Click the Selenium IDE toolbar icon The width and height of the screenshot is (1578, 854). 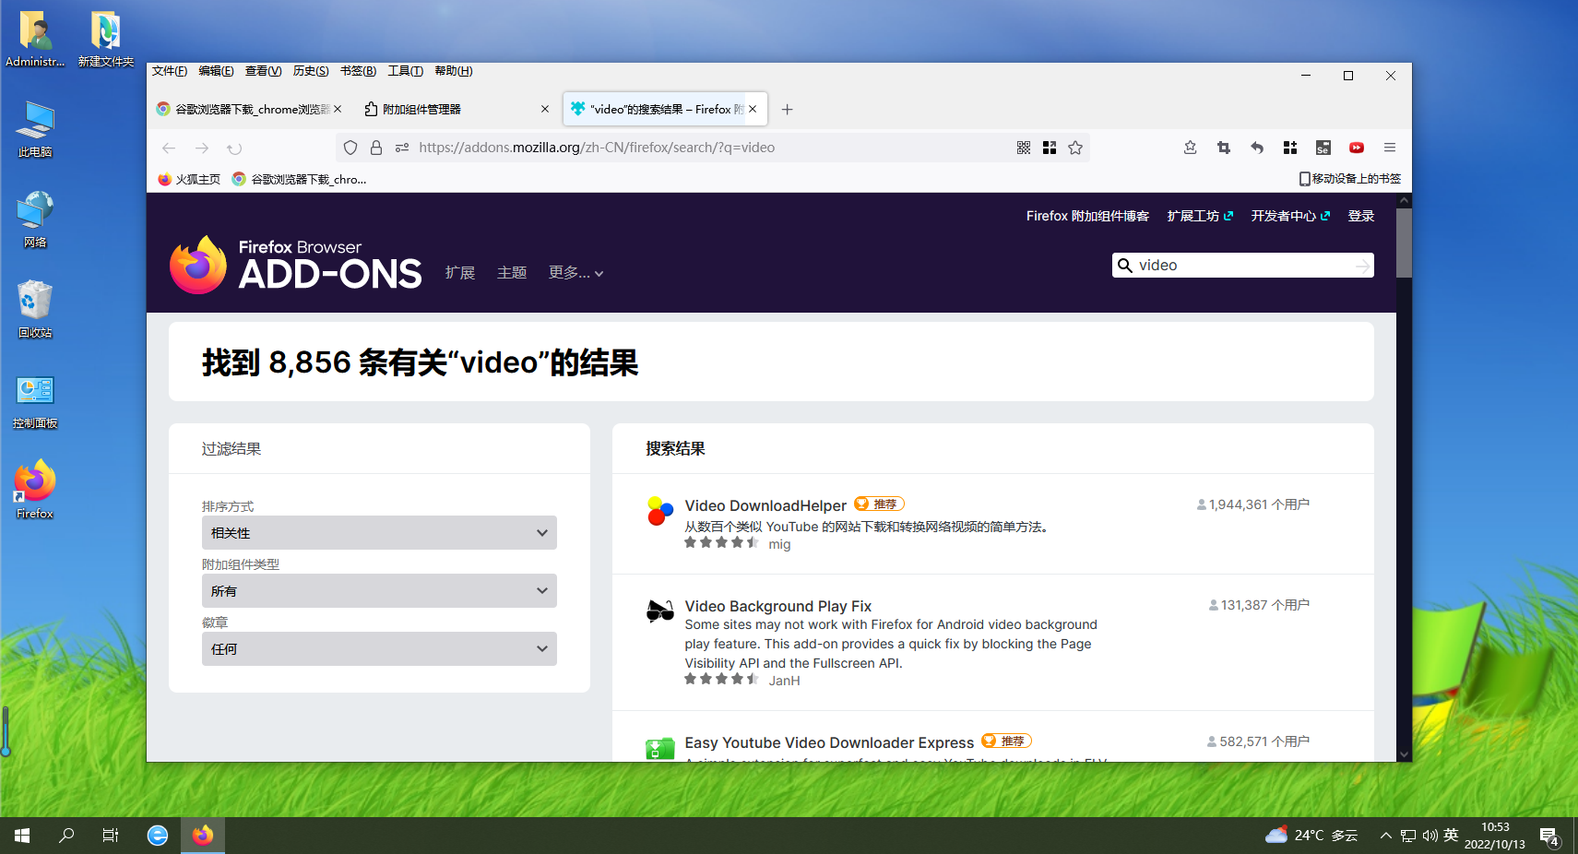click(1323, 148)
